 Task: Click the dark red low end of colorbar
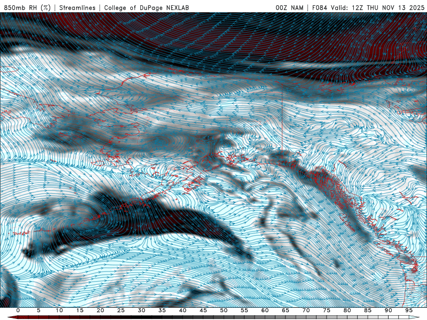(x=12, y=317)
